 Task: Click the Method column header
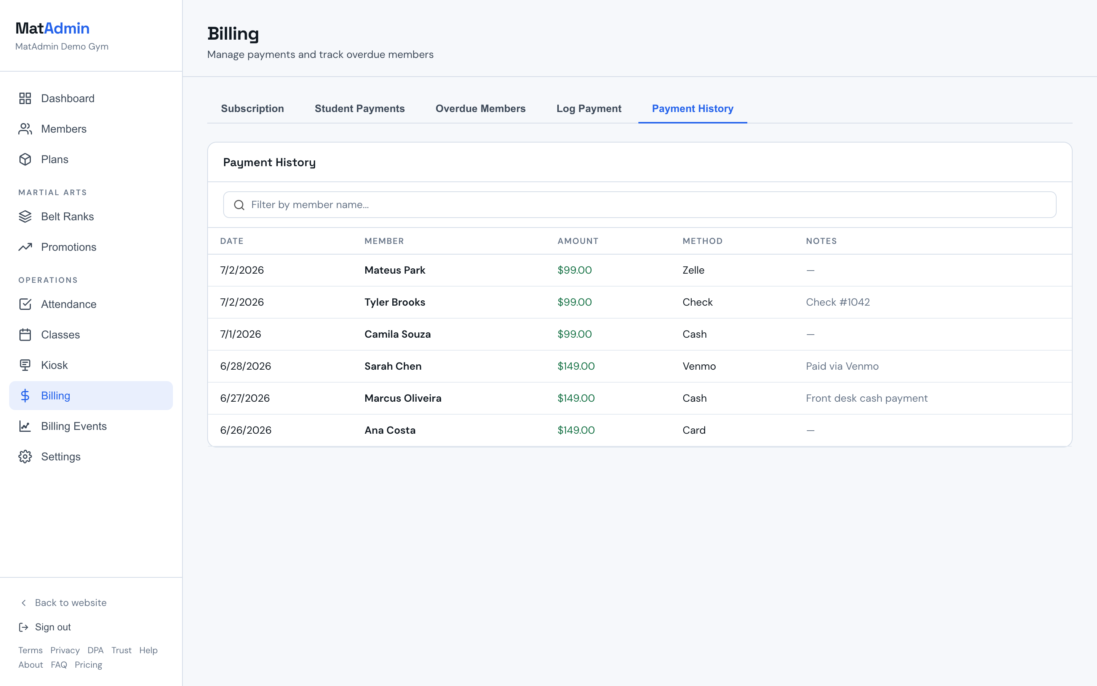(x=702, y=241)
